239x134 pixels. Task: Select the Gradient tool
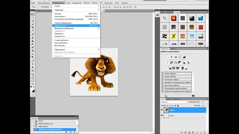point(32,51)
